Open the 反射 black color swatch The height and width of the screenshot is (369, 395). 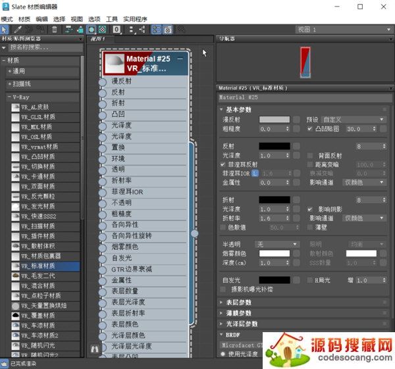tap(275, 146)
